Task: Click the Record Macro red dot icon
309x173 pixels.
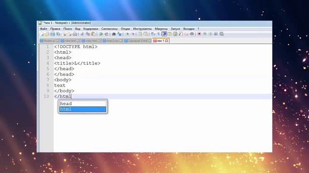Action: coord(199,34)
